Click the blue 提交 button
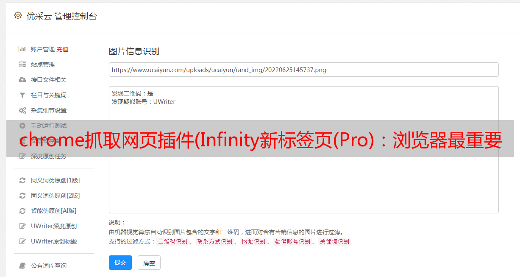The height and width of the screenshot is (277, 520). coord(120,263)
